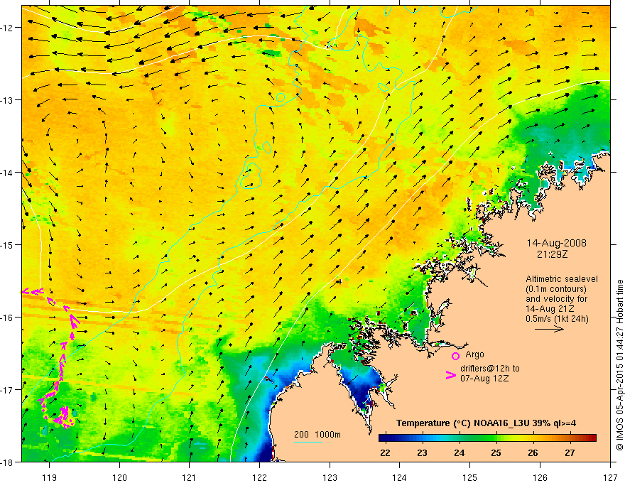Click the Argo magenta circle legend symbol
Image resolution: width=625 pixels, height=483 pixels.
point(455,356)
